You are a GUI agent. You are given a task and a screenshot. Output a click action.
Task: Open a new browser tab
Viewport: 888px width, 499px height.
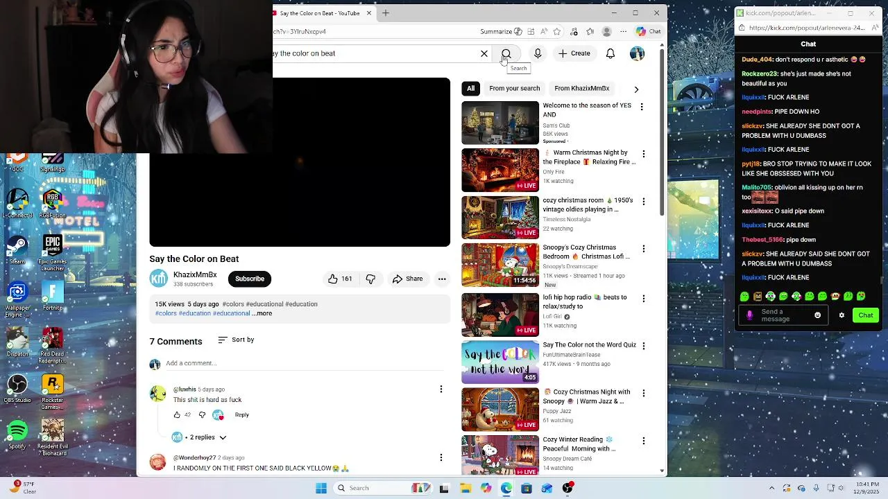pos(386,12)
